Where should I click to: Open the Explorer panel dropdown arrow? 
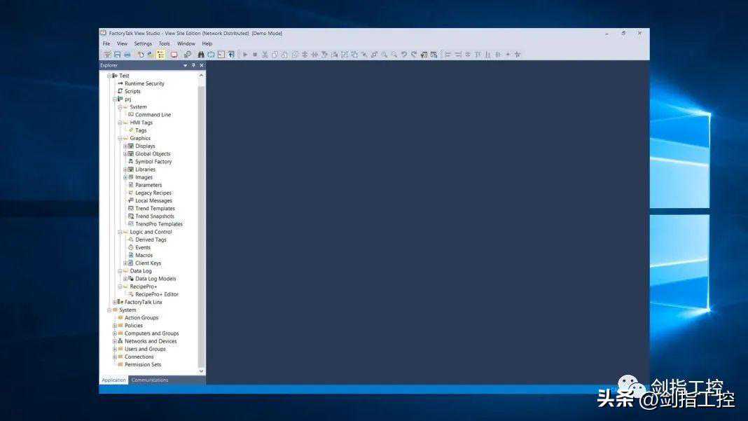(186, 65)
